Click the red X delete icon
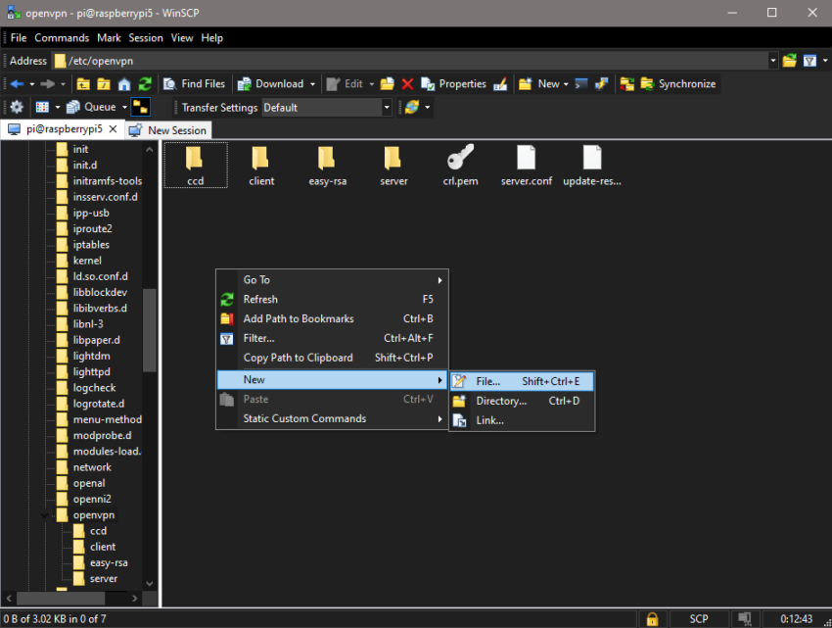This screenshot has width=832, height=628. point(407,84)
